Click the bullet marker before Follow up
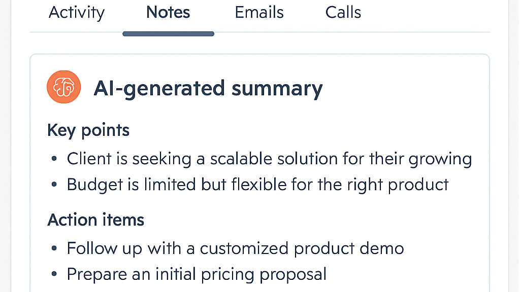This screenshot has height=292, width=520. pyautogui.click(x=54, y=248)
